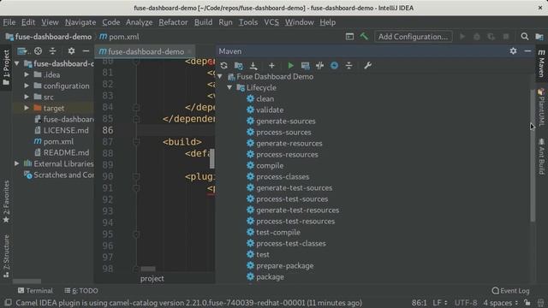Reimport all Maven projects
This screenshot has width=548, height=308.
(x=224, y=66)
